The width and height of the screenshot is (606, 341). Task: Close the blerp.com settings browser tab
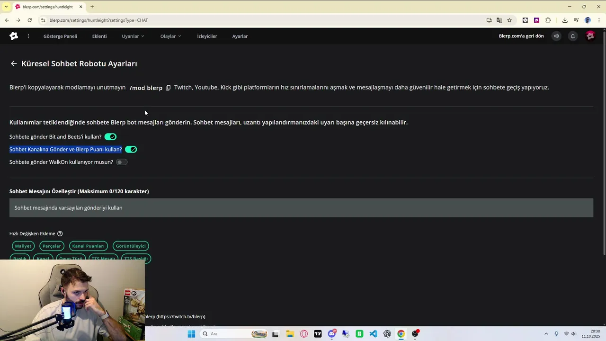(80, 7)
